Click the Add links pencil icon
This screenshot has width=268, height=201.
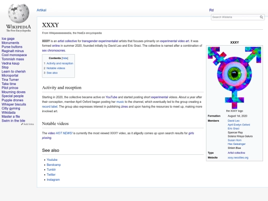pyautogui.click(x=22, y=124)
